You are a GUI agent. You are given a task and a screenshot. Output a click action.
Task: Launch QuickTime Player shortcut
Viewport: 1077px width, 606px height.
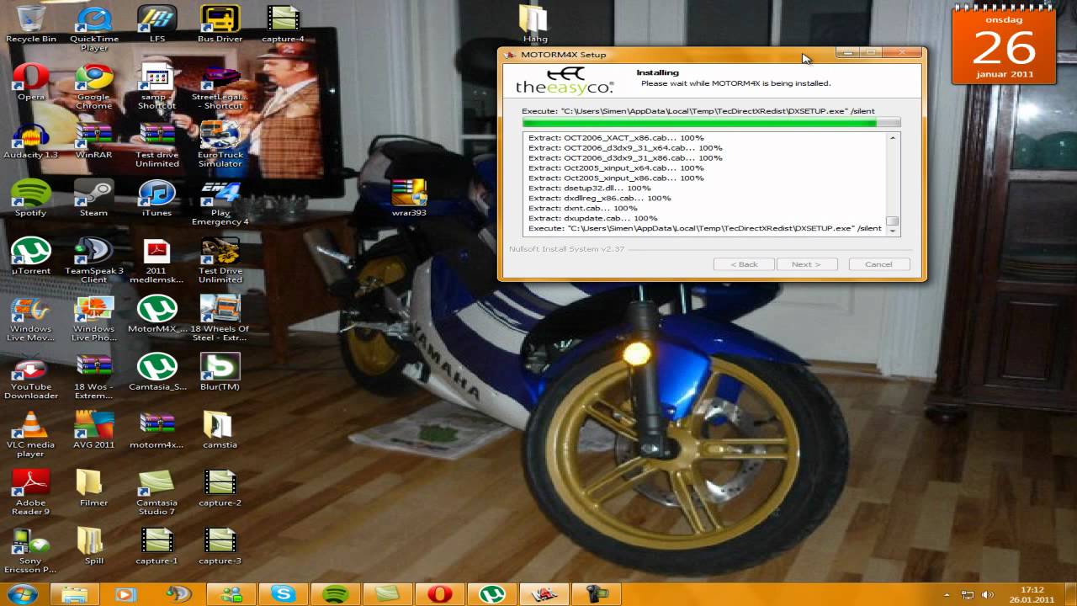coord(94,28)
